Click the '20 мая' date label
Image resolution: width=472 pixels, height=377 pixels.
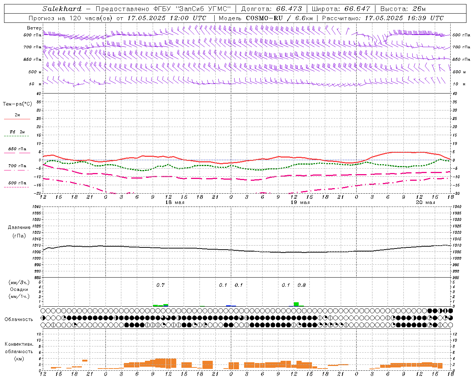426,202
